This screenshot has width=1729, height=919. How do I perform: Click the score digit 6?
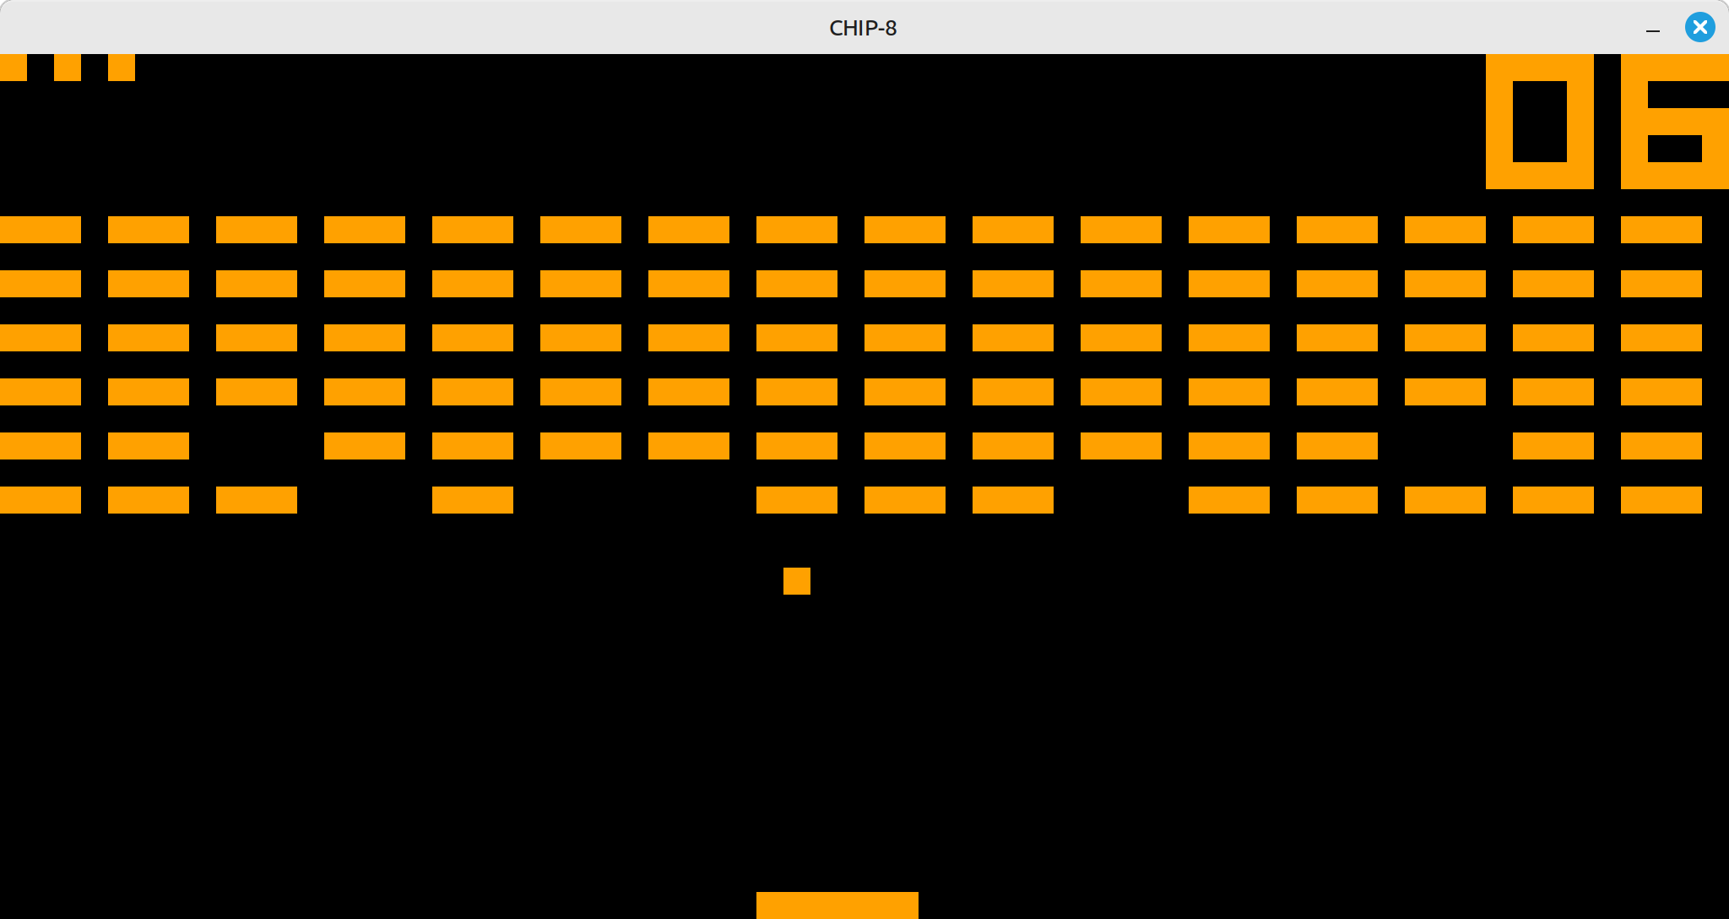pos(1674,122)
